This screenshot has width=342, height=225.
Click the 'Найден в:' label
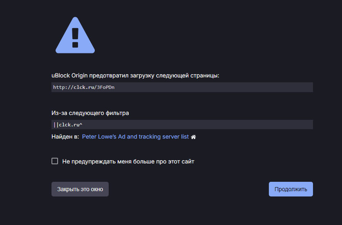(65, 137)
